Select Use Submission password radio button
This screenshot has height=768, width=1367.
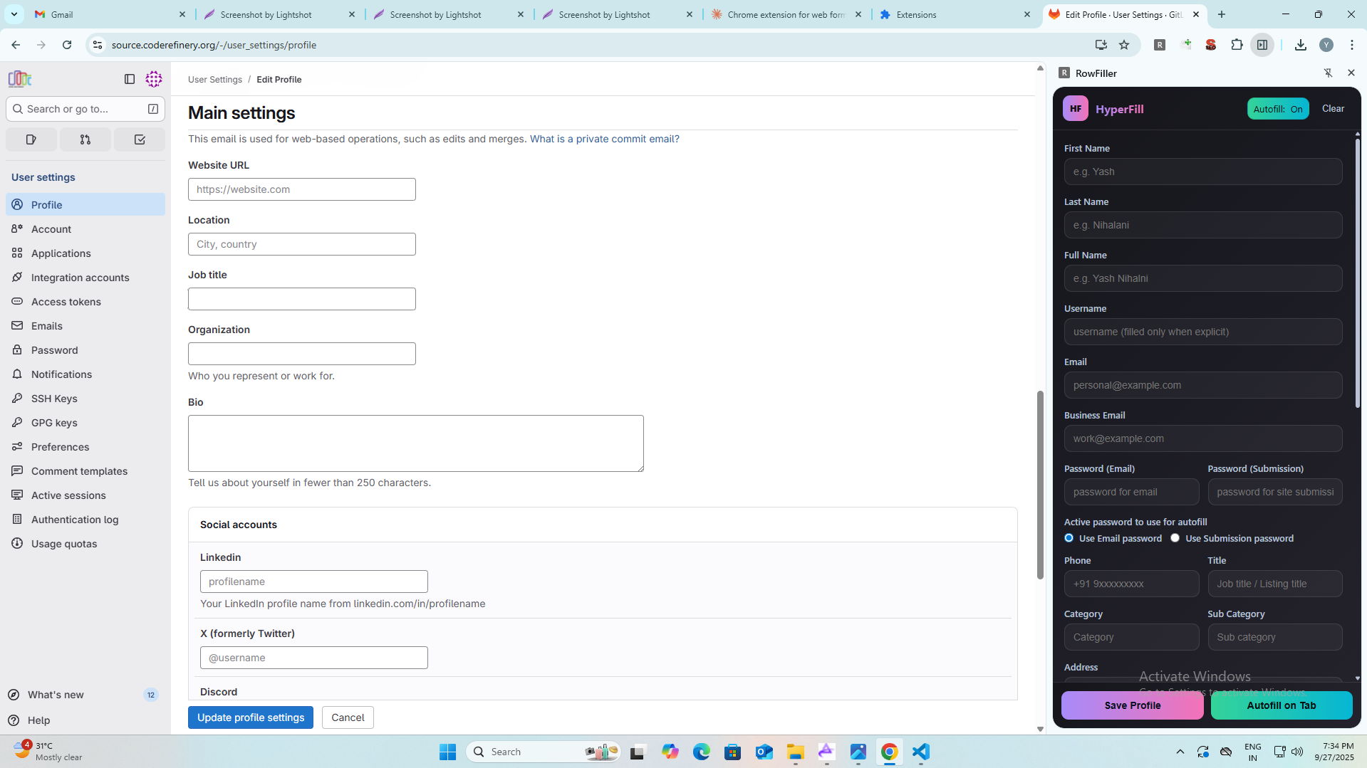tap(1175, 538)
